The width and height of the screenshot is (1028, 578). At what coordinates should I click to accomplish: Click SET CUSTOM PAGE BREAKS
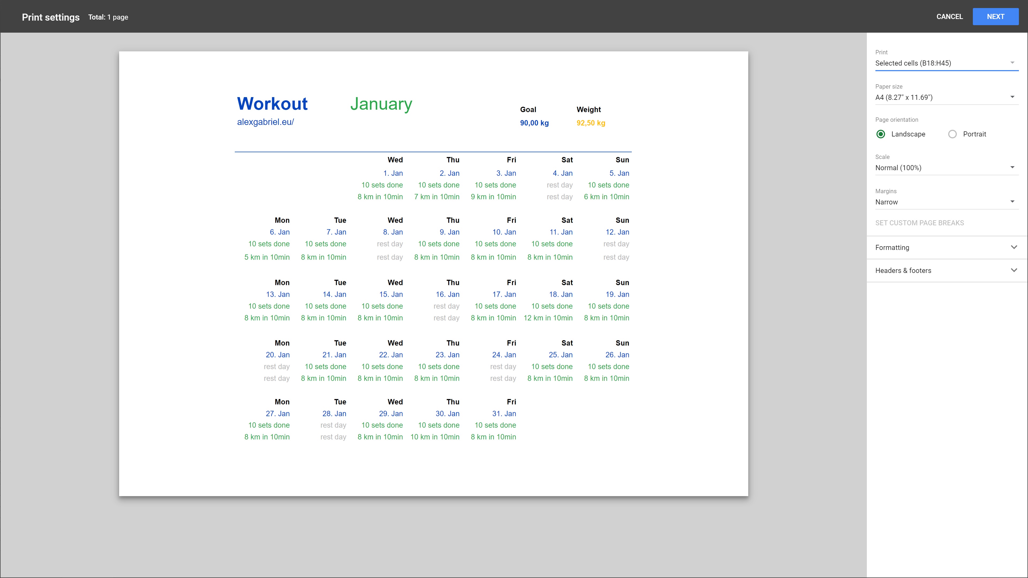(920, 223)
